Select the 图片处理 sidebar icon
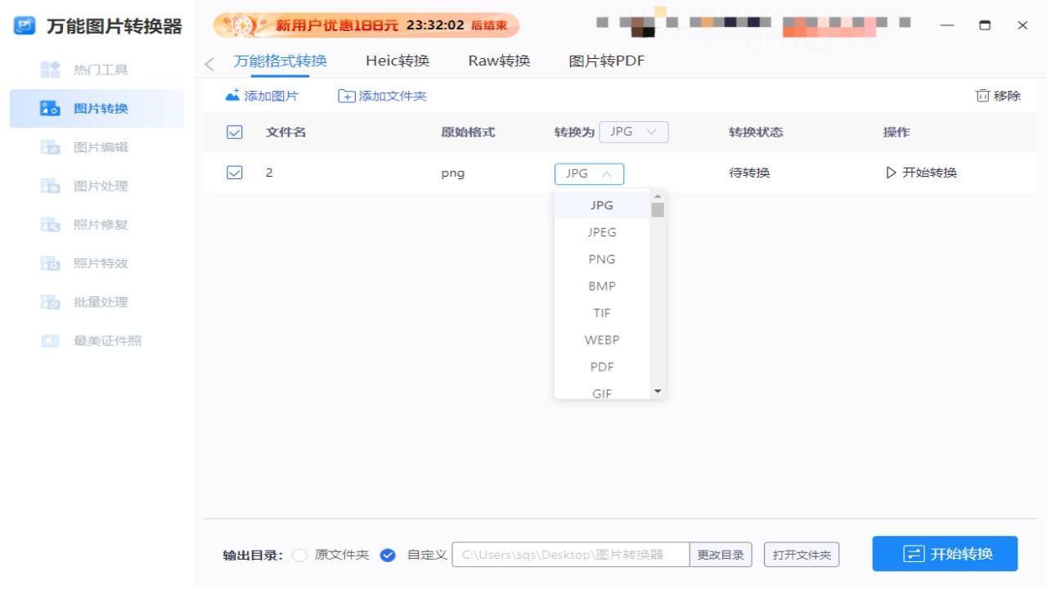1047x589 pixels. click(51, 186)
